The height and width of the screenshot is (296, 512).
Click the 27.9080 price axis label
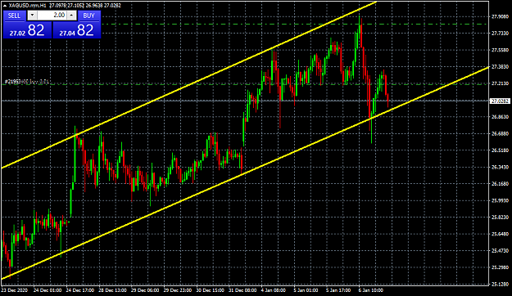pyautogui.click(x=500, y=16)
